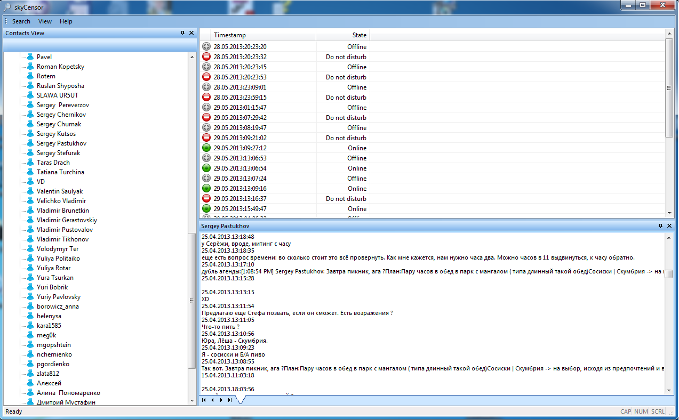Select Yuriy Pavlovsky contact

(59, 297)
